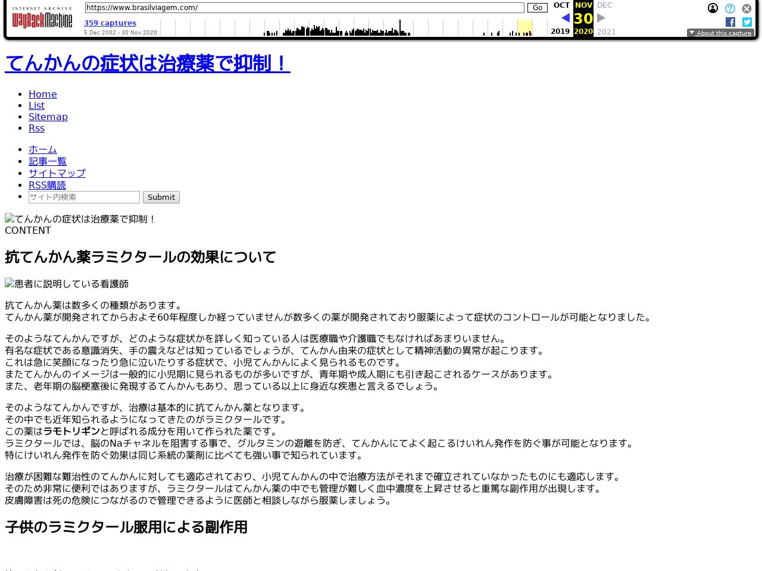This screenshot has height=571, width=762.
Task: Open the Sitemap navigation link
Action: [48, 117]
